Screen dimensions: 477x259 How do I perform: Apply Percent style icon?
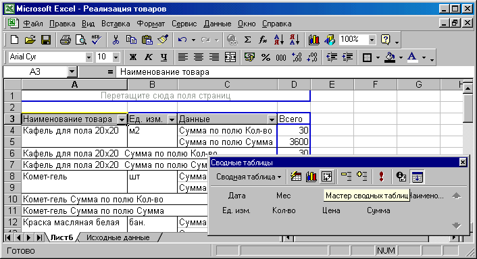(266, 57)
